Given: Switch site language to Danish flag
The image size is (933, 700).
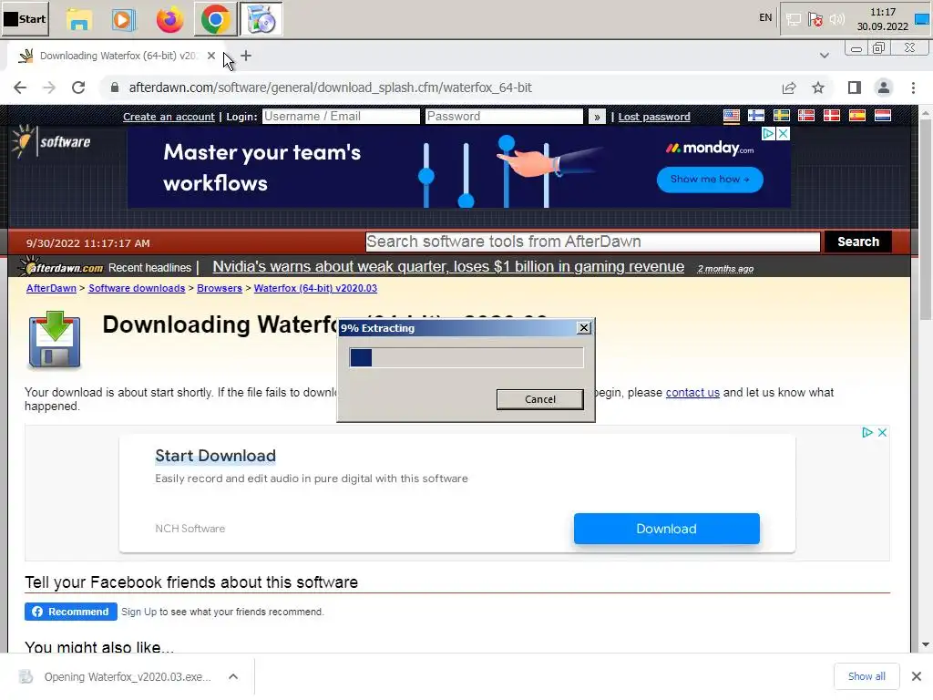Looking at the screenshot, I should pyautogui.click(x=831, y=116).
